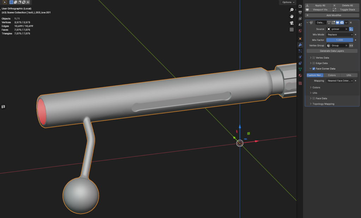Open the Material properties tab
This screenshot has height=218, width=361.
pos(300,76)
